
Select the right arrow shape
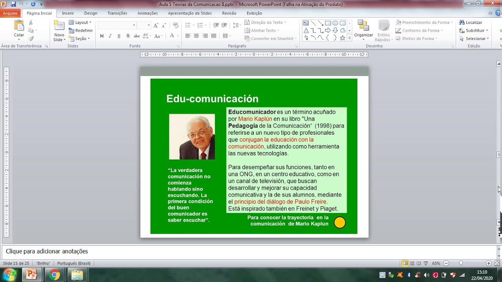pyautogui.click(x=328, y=31)
